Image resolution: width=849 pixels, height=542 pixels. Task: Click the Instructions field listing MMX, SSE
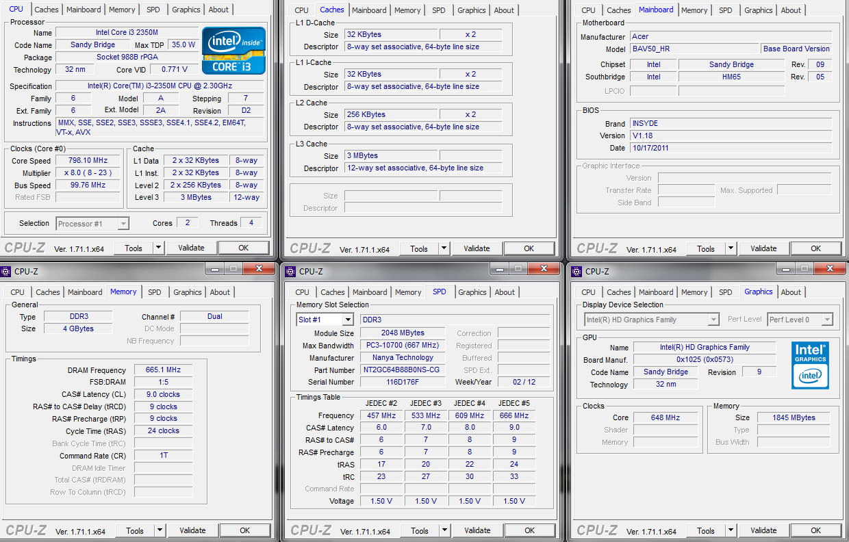click(x=160, y=127)
